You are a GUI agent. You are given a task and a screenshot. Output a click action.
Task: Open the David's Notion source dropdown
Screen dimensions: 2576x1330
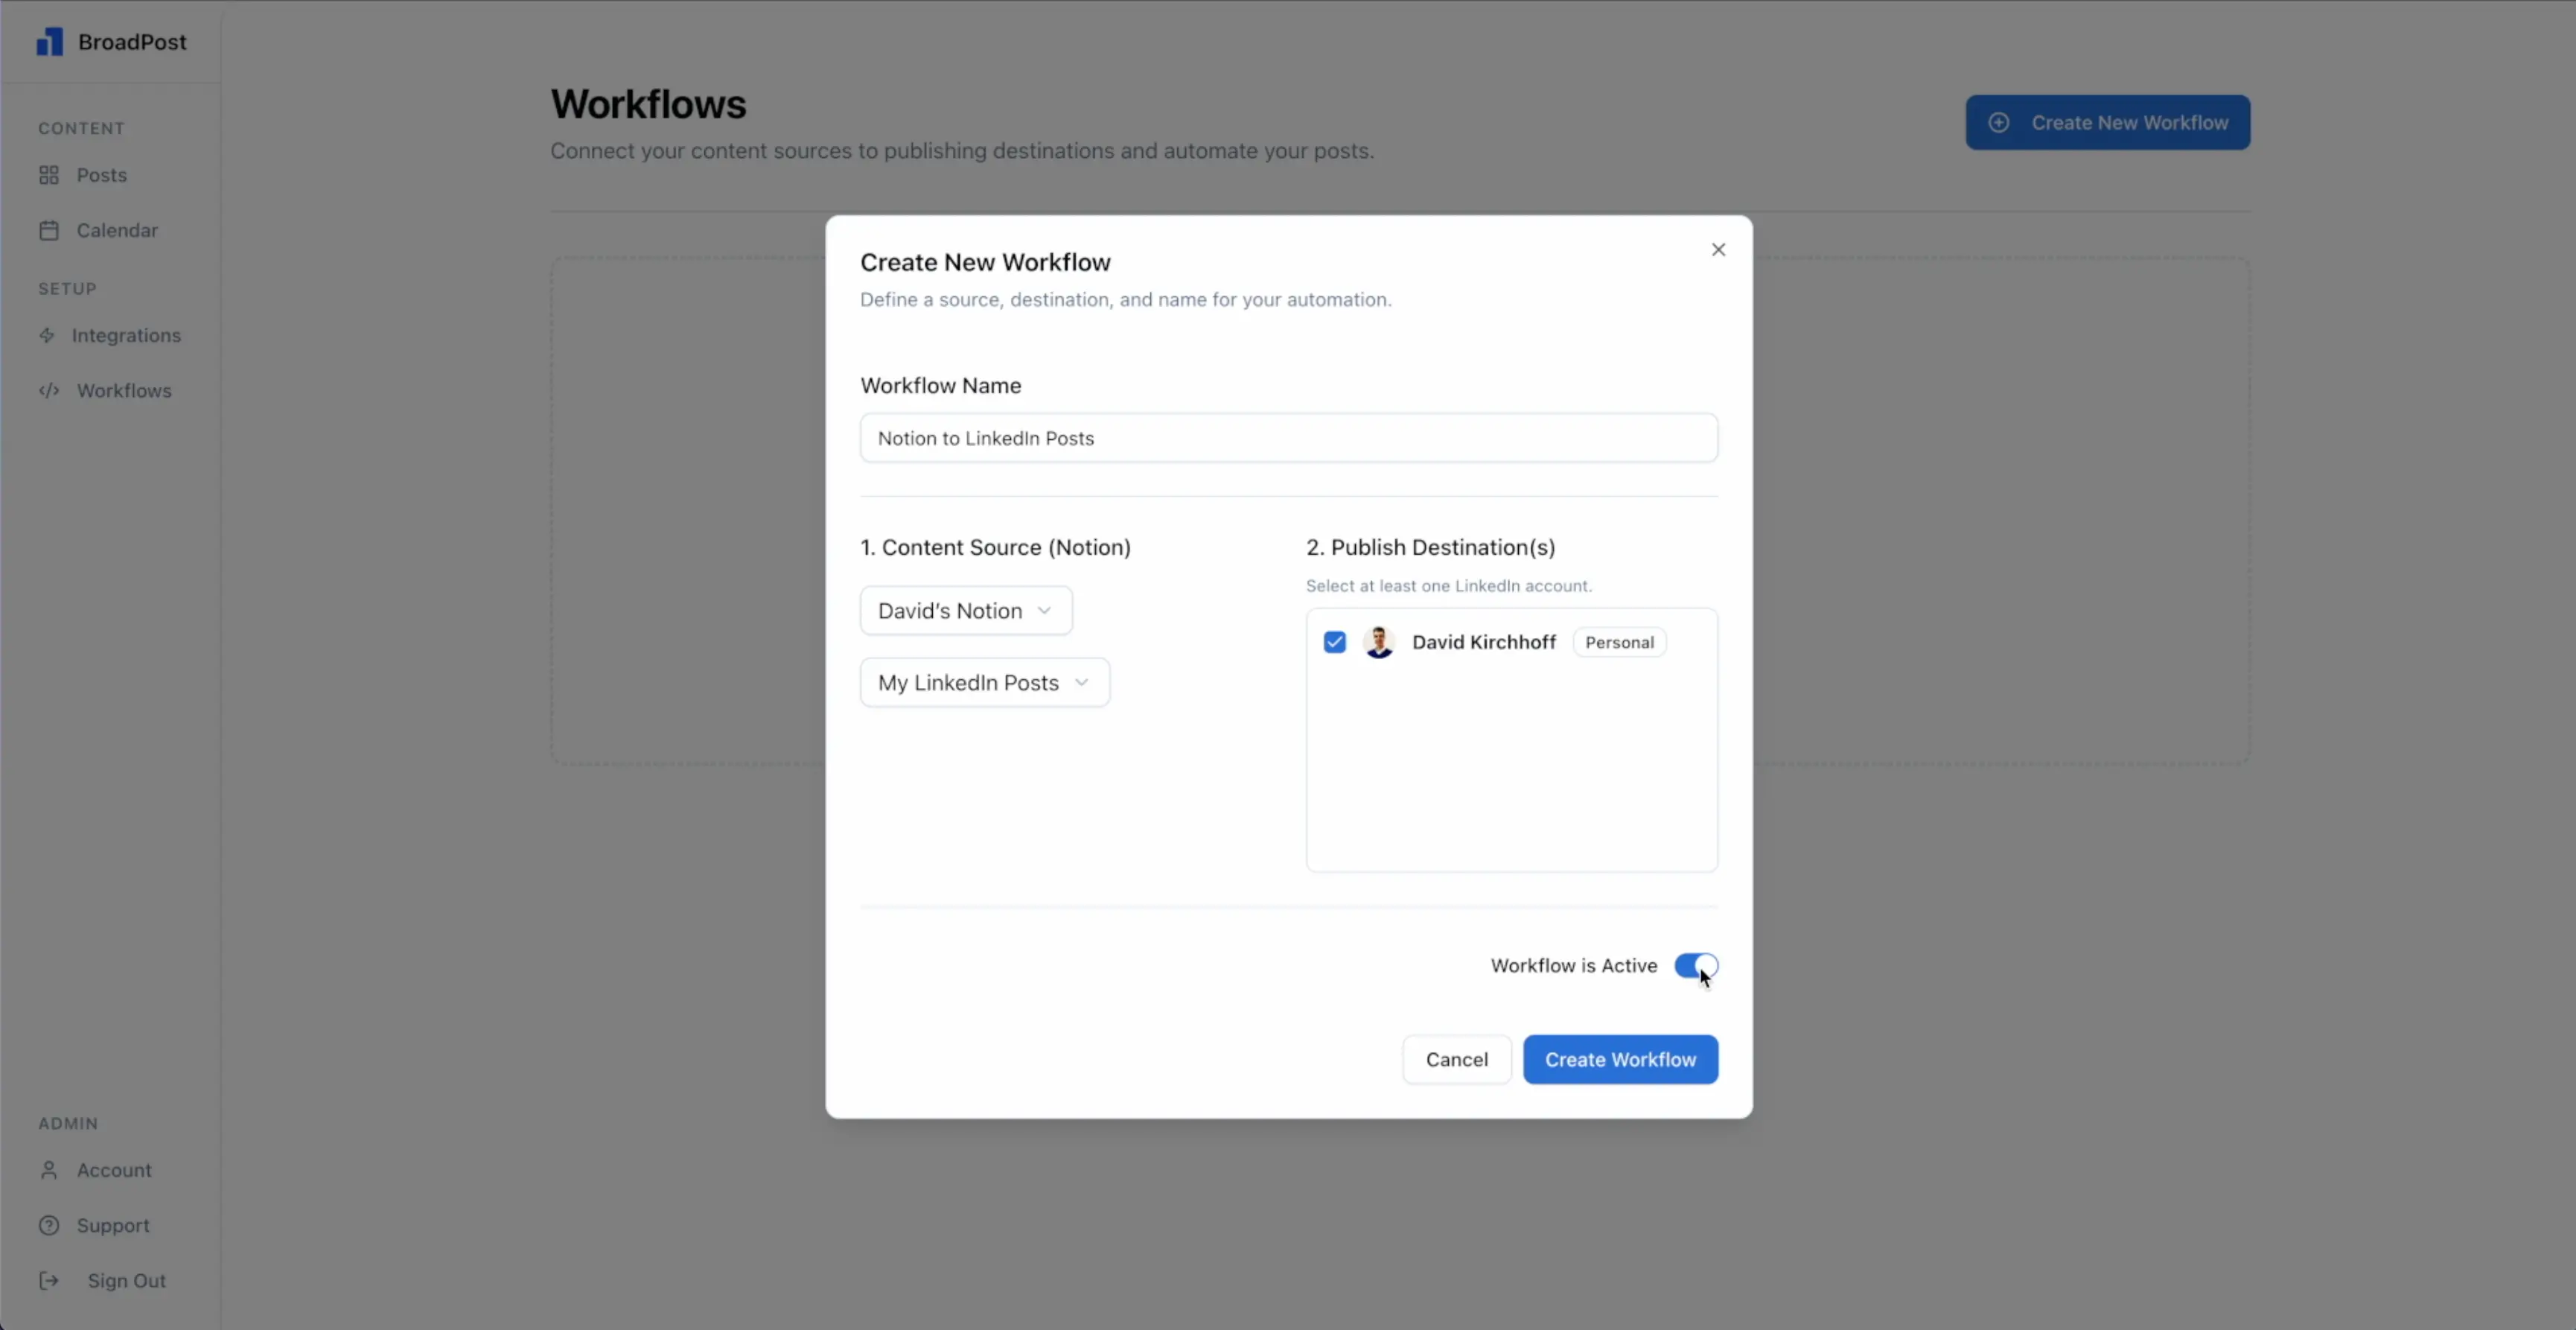964,610
